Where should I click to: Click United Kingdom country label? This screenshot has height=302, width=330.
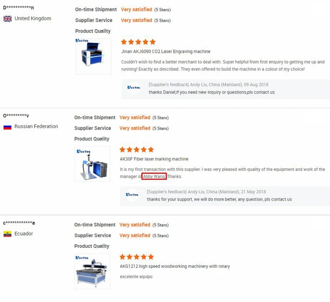coord(33,18)
